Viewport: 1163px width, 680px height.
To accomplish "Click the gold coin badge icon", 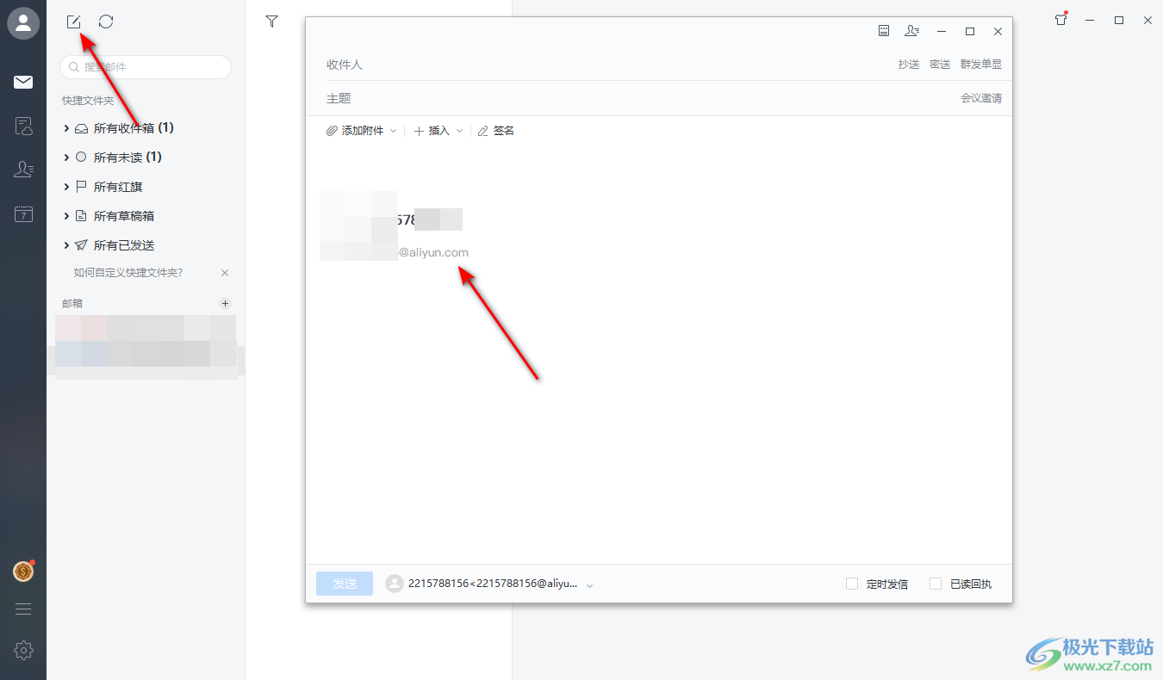I will coord(23,571).
